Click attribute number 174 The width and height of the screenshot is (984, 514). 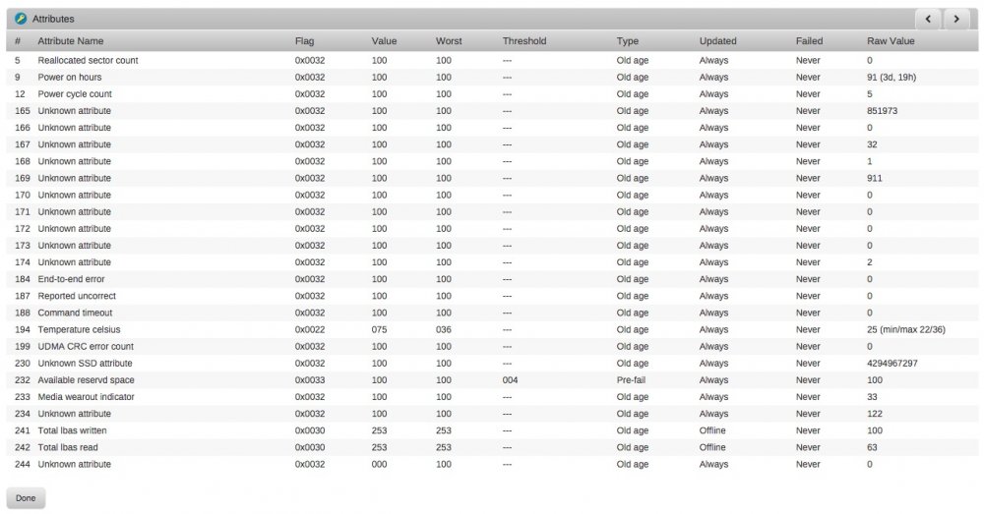(x=23, y=262)
